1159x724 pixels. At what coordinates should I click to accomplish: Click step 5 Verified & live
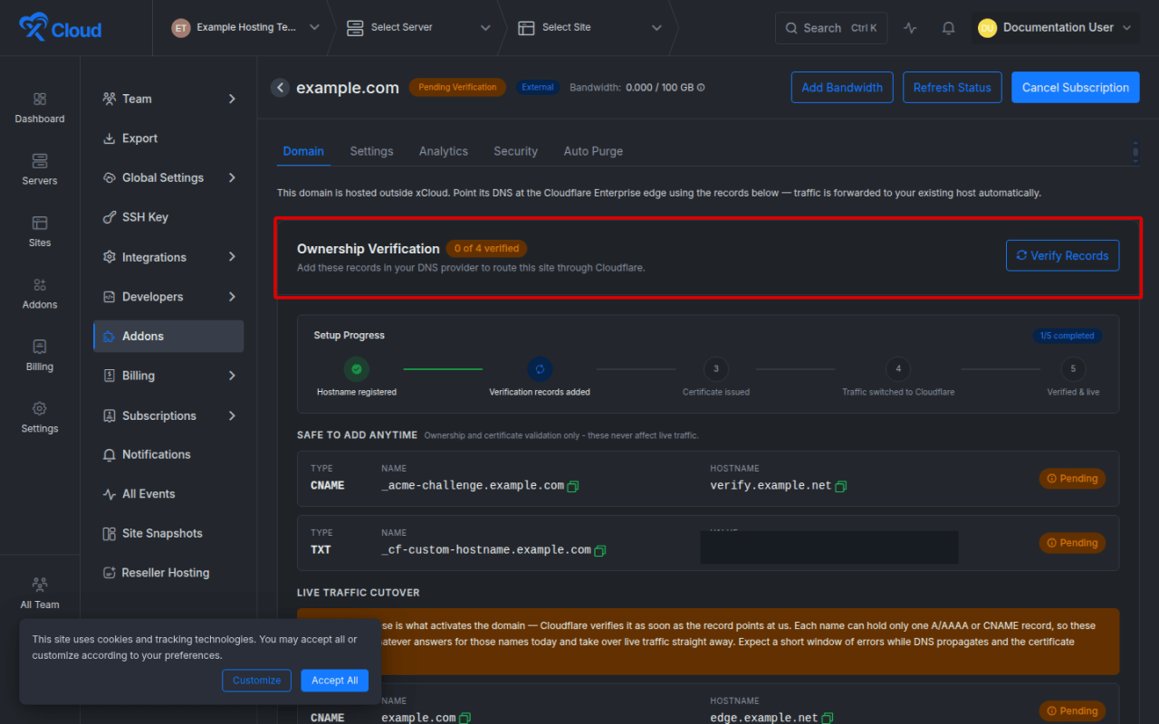click(1073, 369)
